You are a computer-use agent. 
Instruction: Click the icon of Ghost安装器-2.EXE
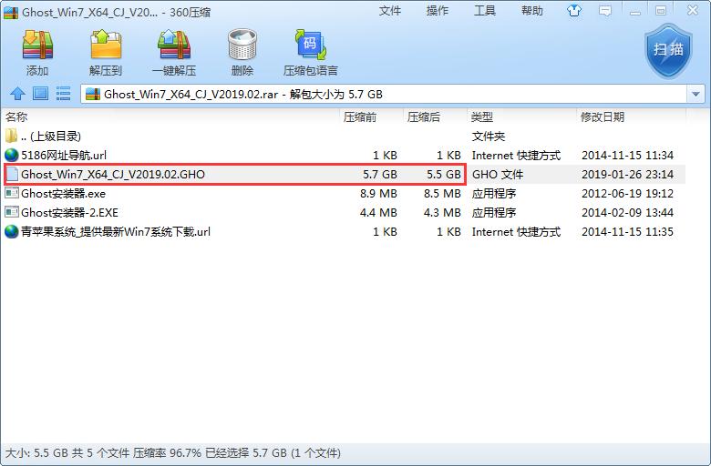click(11, 212)
